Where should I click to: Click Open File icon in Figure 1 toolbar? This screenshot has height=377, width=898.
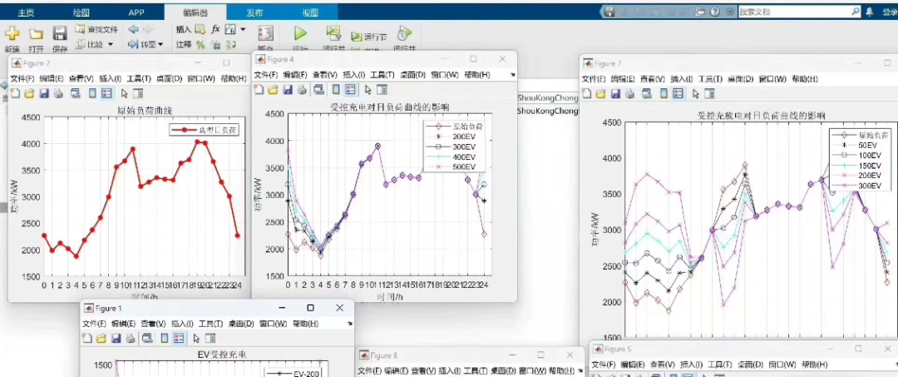[101, 338]
